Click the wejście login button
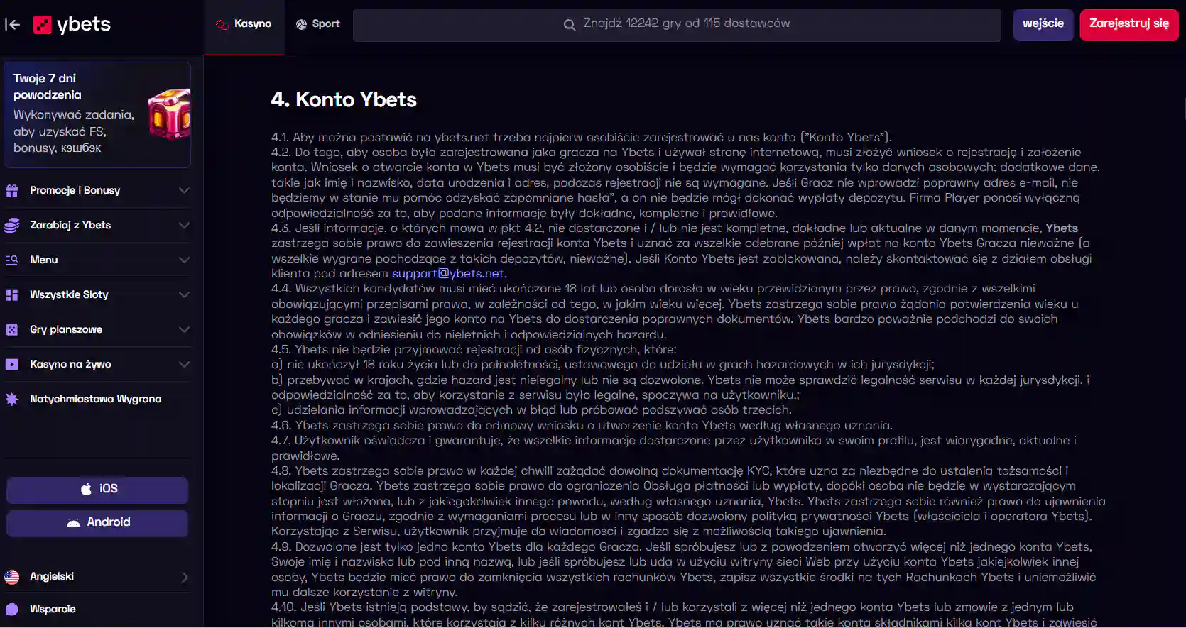This screenshot has height=628, width=1186. click(1043, 24)
